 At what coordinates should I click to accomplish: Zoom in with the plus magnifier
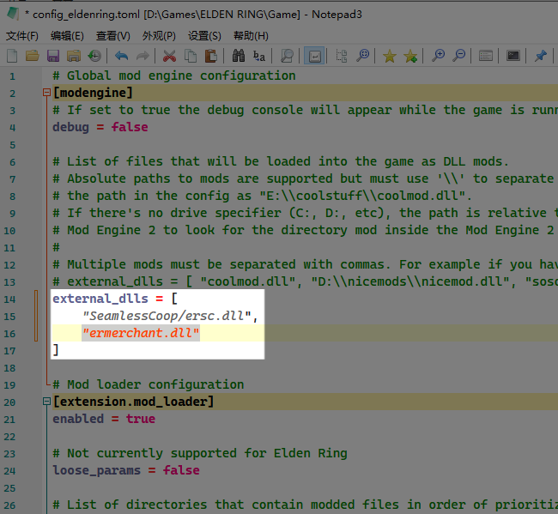[438, 56]
